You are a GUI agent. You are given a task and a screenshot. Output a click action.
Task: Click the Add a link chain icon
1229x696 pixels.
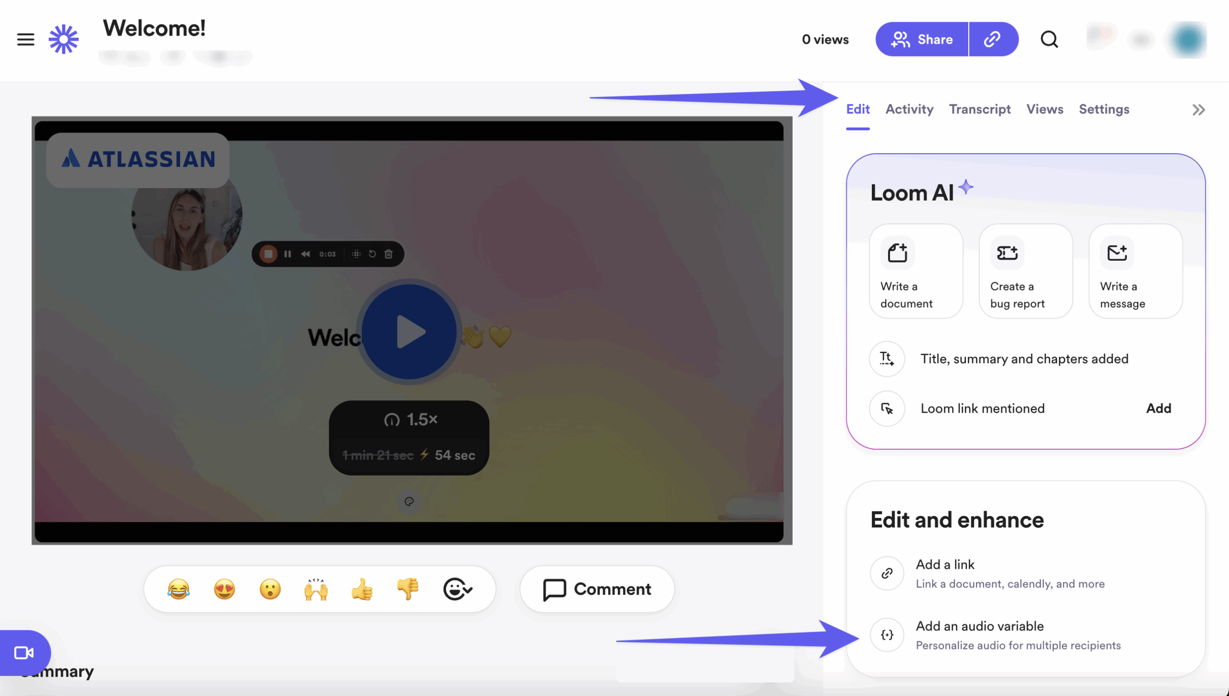pyautogui.click(x=887, y=573)
